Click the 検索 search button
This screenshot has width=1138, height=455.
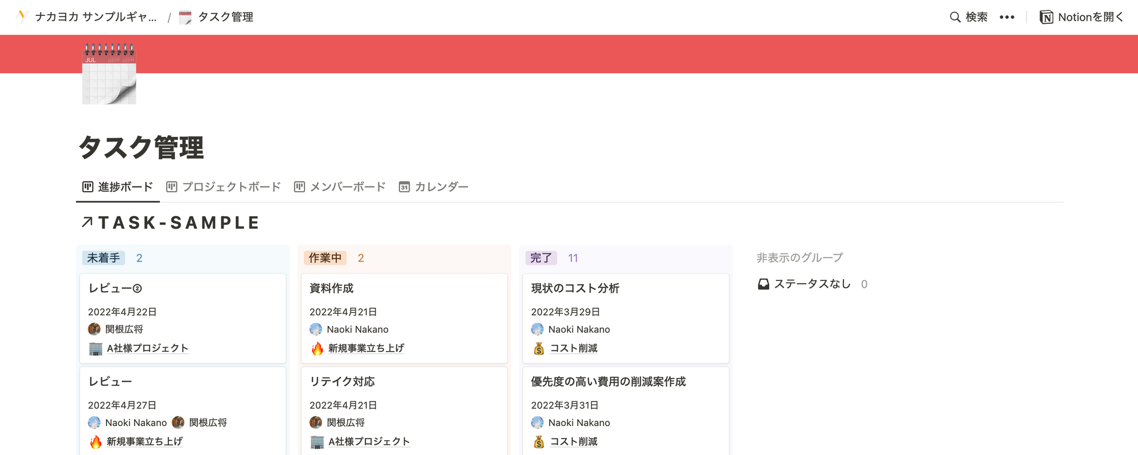coord(969,17)
